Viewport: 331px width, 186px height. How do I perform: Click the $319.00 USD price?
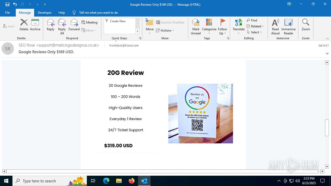[x=118, y=146]
